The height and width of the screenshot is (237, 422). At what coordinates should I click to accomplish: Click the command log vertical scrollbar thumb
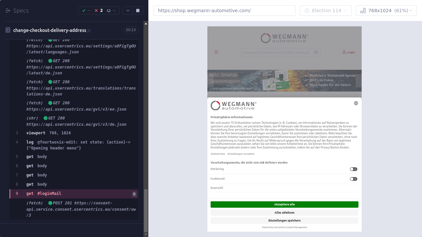click(x=146, y=211)
